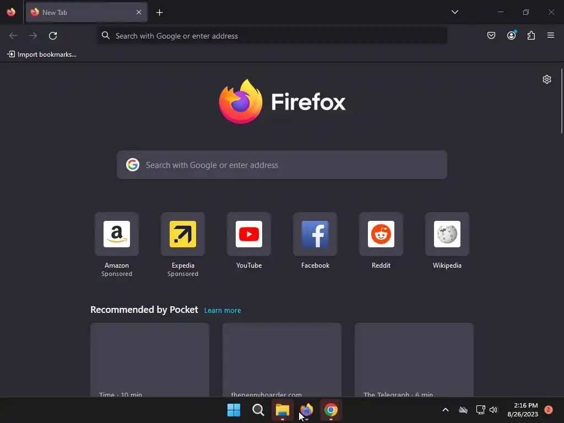
Task: Open the Windows Start menu
Action: 234,410
